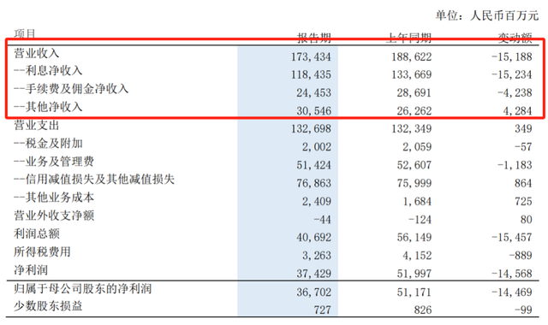Click the 其他业务成本 value 2,409
Image resolution: width=548 pixels, height=325 pixels.
point(317,202)
